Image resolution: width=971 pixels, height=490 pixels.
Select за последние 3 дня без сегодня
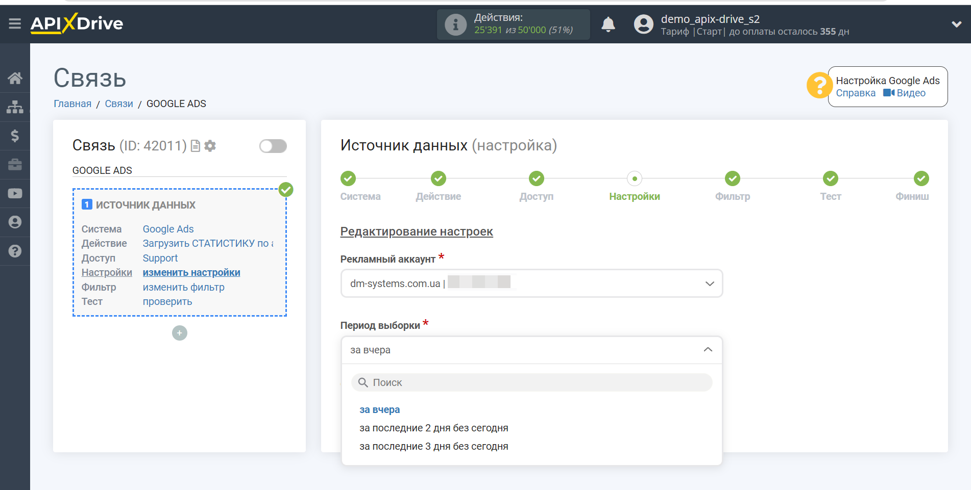(434, 446)
